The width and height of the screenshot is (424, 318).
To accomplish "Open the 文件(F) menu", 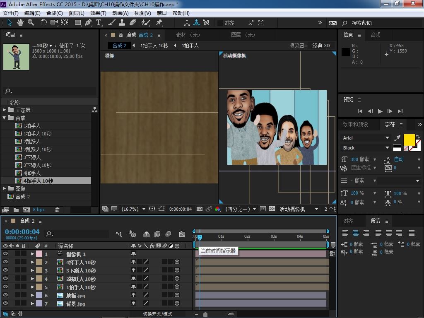I will [x=10, y=13].
